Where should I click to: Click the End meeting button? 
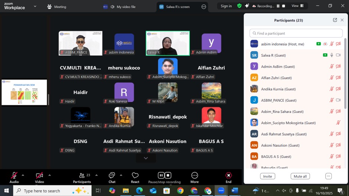228,177
